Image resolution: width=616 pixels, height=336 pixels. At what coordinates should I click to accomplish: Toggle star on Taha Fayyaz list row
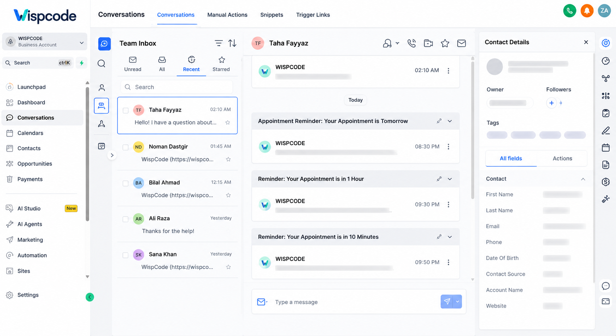228,122
